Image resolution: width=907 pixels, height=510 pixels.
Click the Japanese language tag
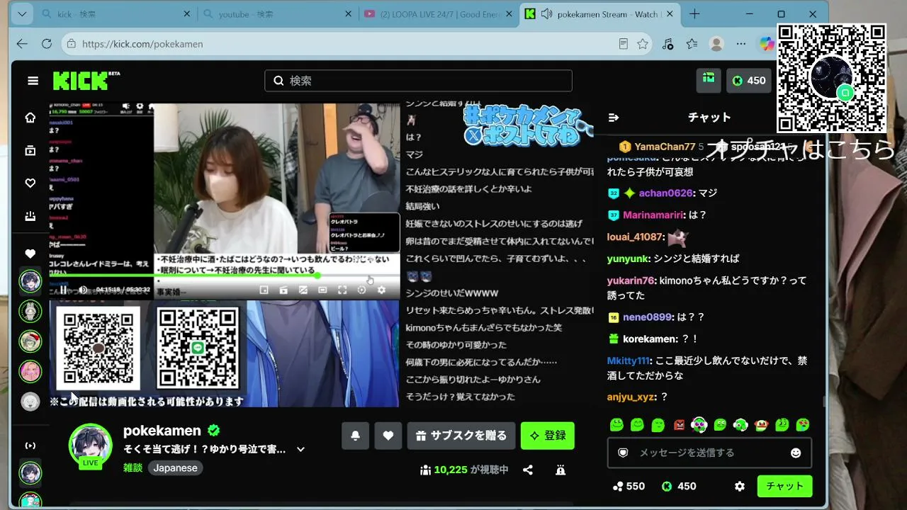point(176,468)
